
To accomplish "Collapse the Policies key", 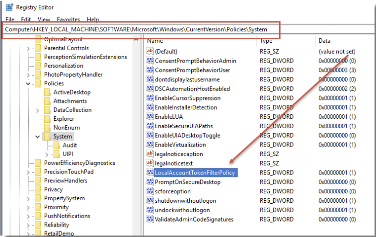I will coord(28,83).
